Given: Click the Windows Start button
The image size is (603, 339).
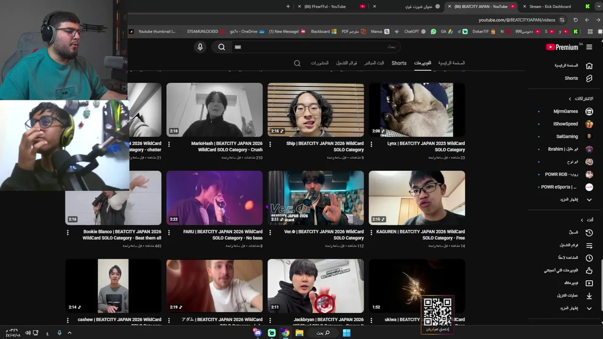Looking at the screenshot, I should 346,333.
